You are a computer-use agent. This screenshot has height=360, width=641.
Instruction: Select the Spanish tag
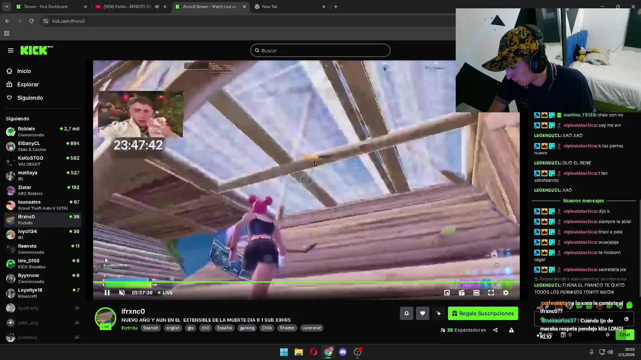pyautogui.click(x=150, y=328)
